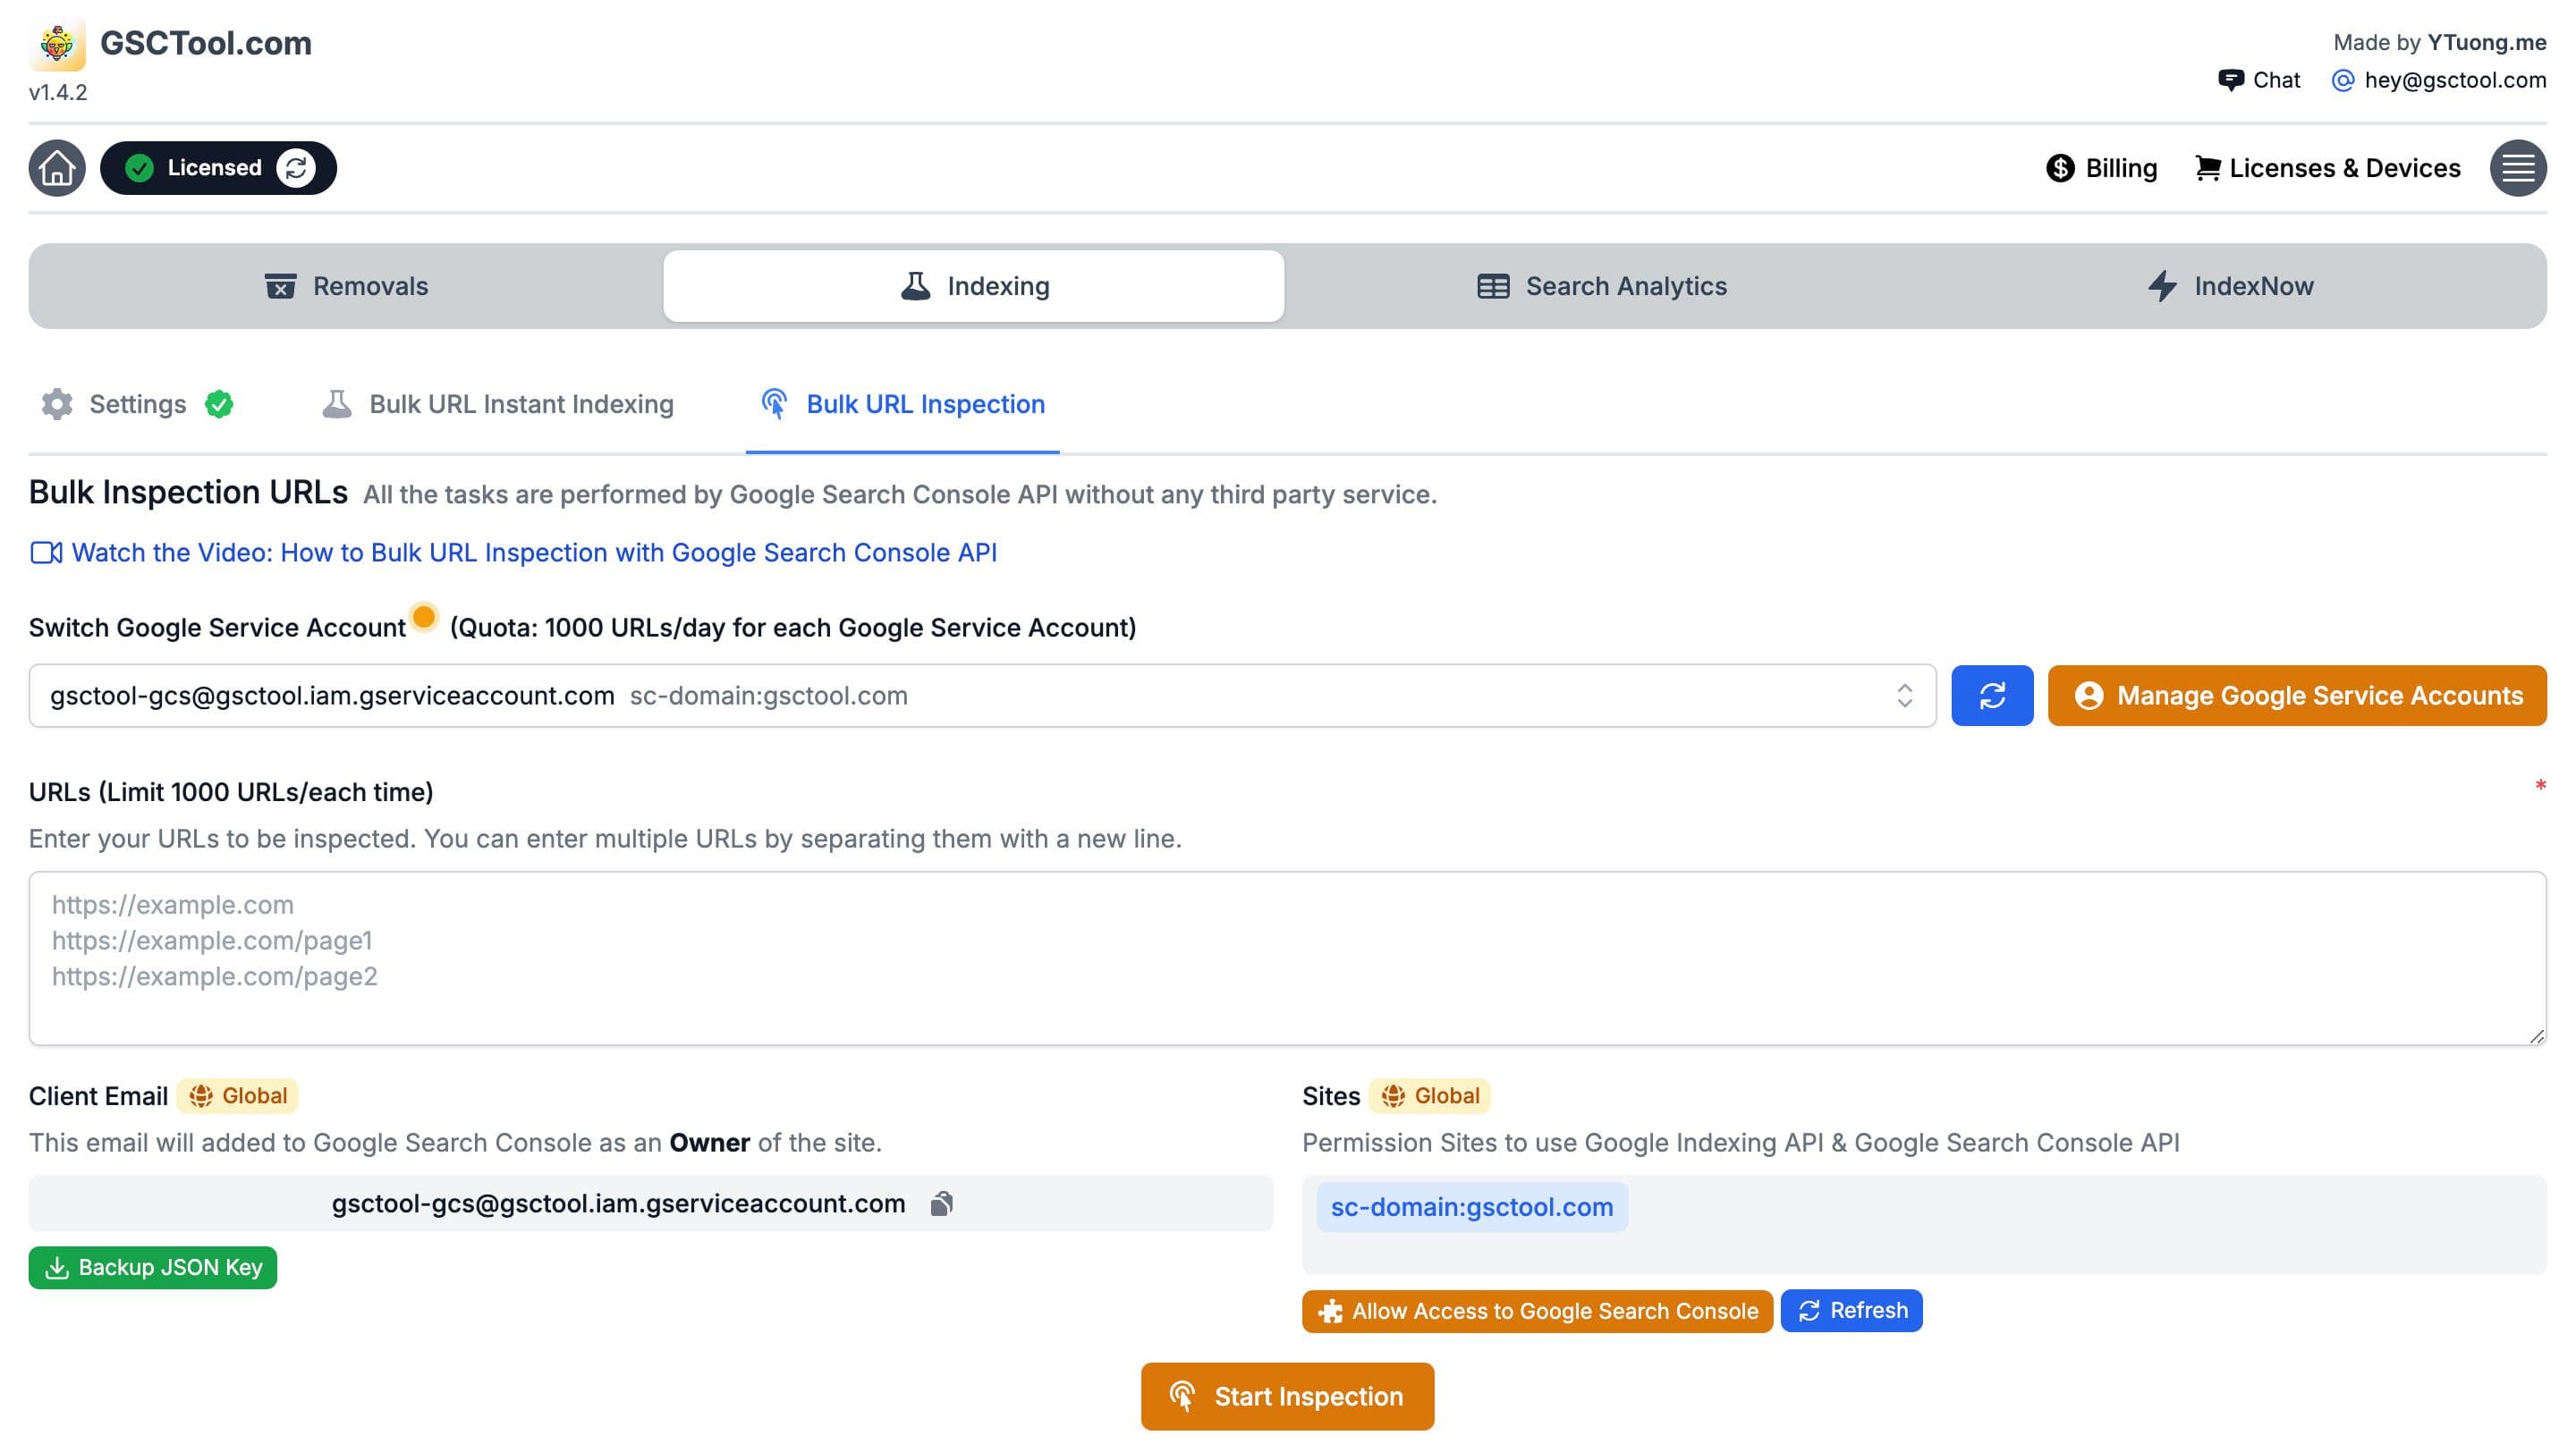
Task: Click the orange info dot near Service Account
Action: (x=424, y=617)
